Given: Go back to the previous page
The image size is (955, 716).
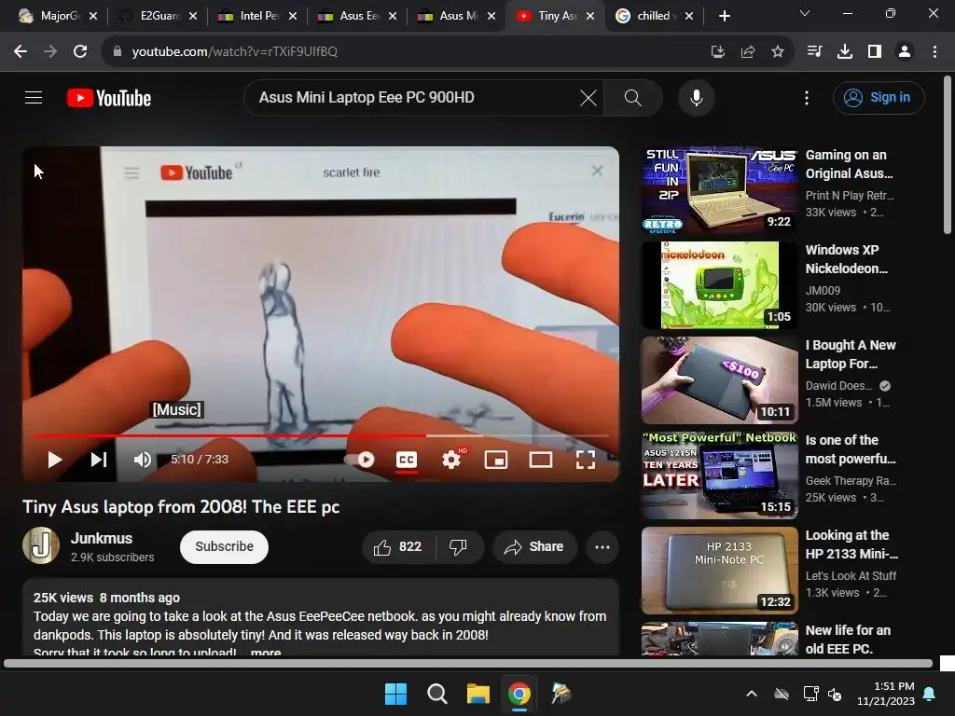Looking at the screenshot, I should (21, 51).
